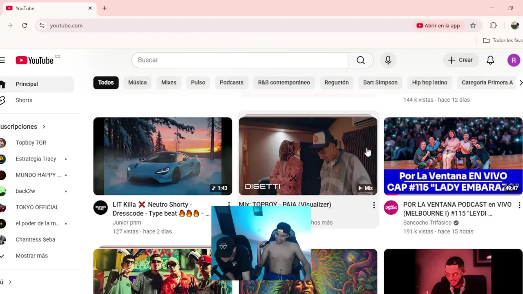Screen dimensions: 523x294
Task: Open LIT Killa Neutro Shorty video title
Action: point(161,209)
